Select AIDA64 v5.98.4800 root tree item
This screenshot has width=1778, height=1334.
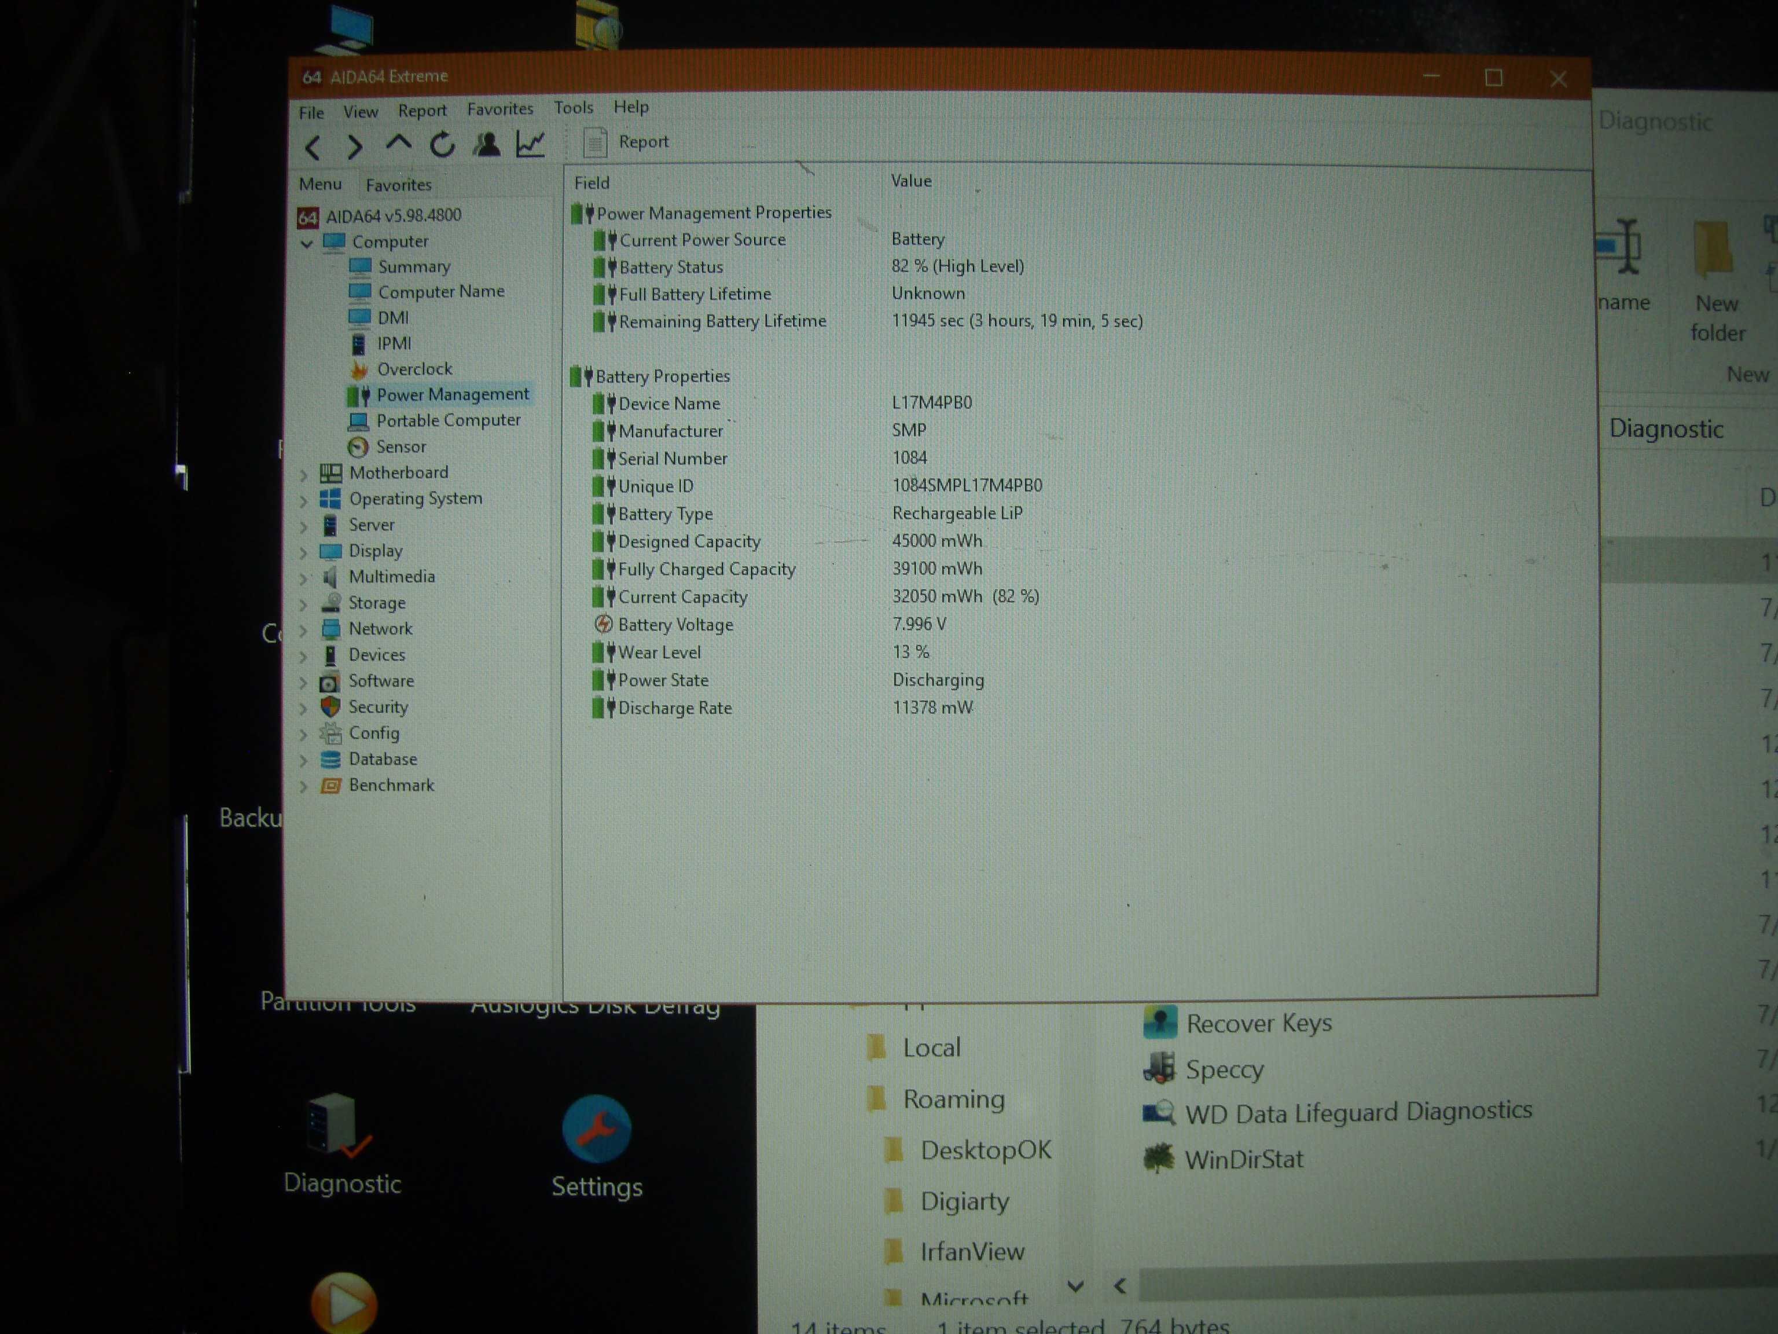[x=380, y=215]
